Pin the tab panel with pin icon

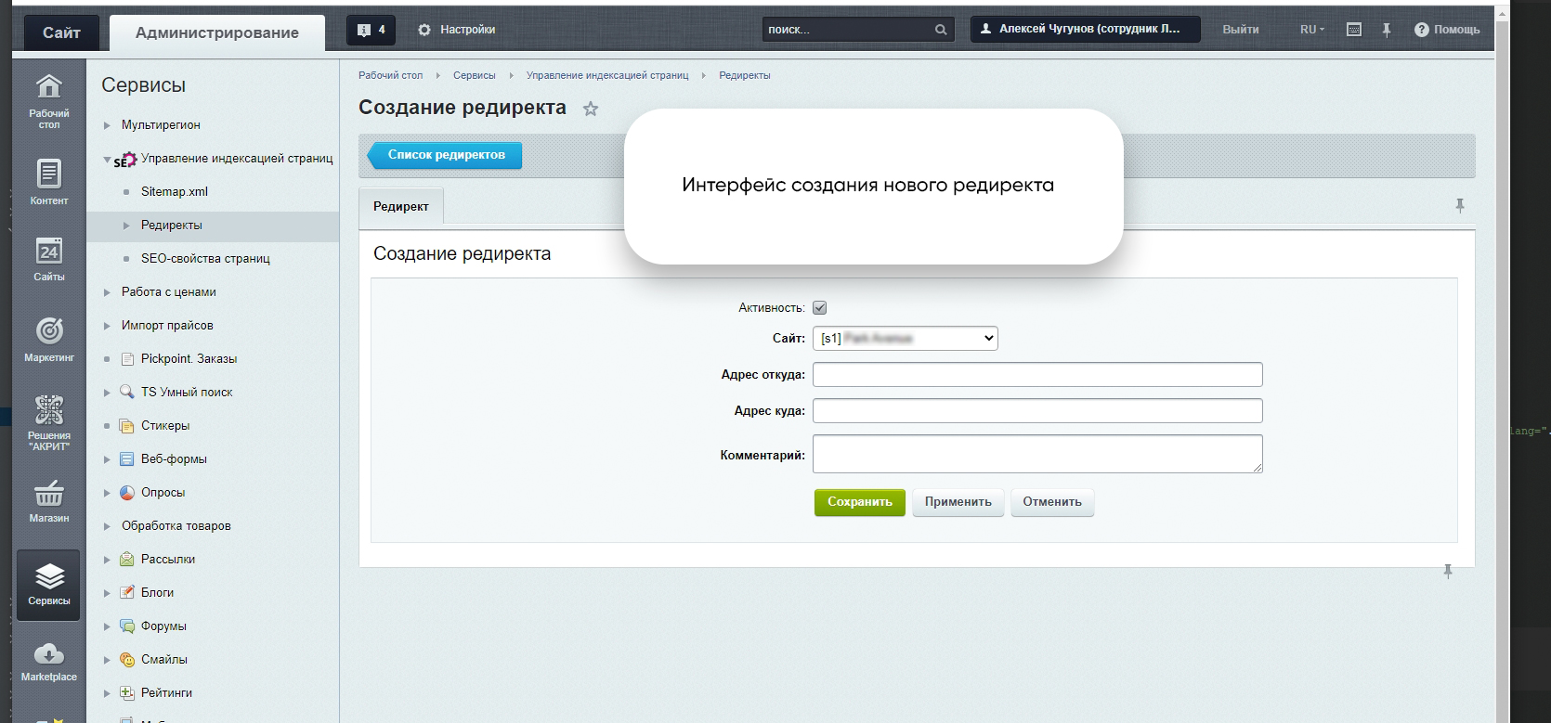coord(1459,205)
